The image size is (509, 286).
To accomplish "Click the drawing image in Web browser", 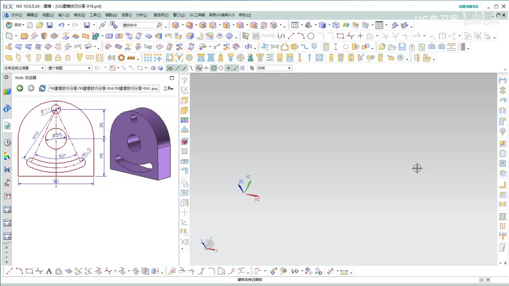I will coord(95,143).
